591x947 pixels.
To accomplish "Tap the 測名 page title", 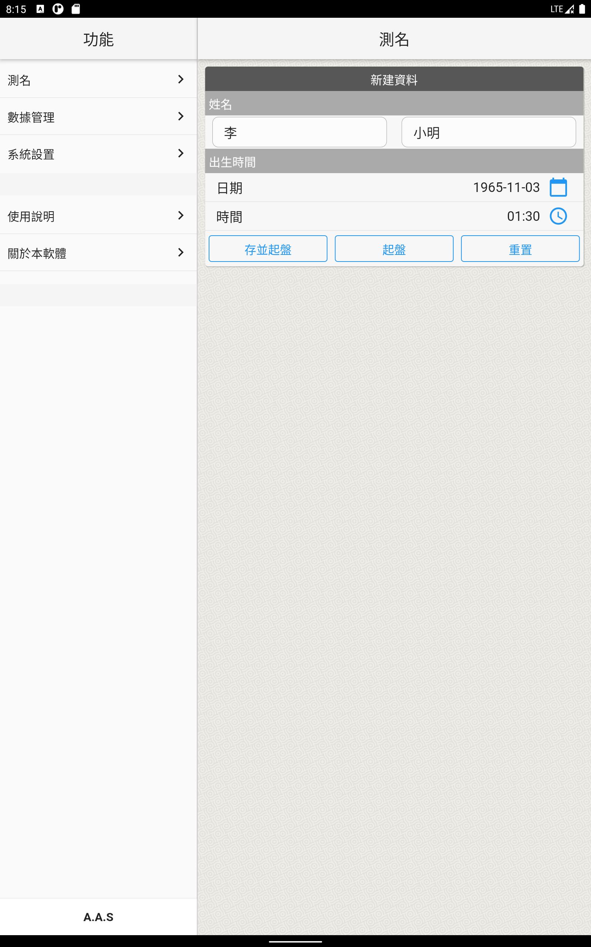I will coord(394,40).
